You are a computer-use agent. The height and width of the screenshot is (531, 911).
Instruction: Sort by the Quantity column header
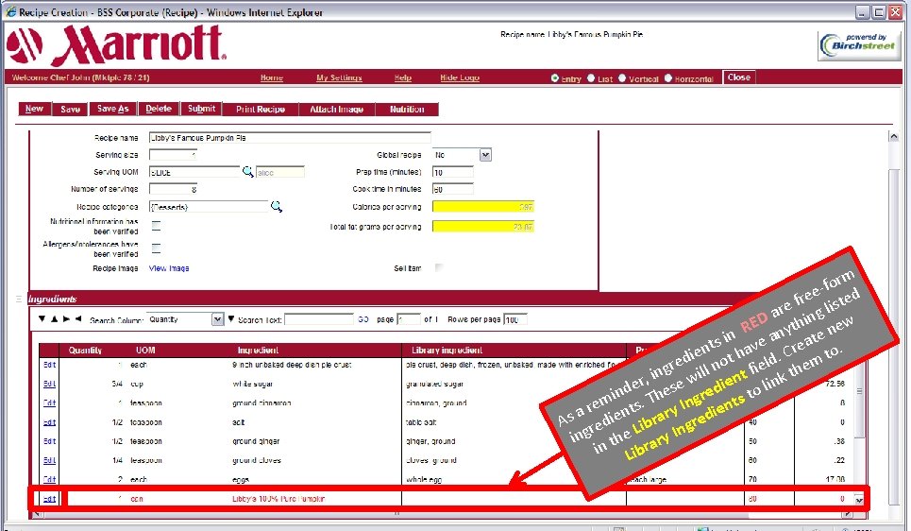[85, 351]
